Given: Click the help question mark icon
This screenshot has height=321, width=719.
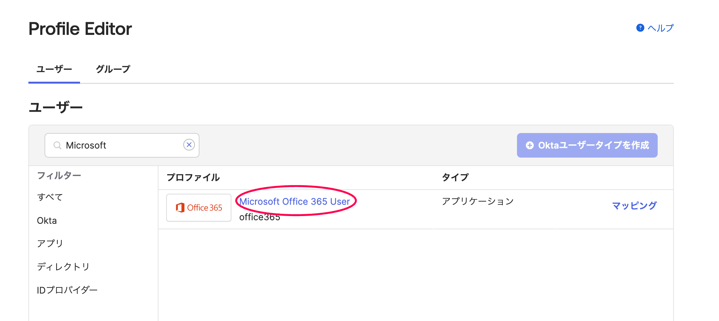Looking at the screenshot, I should pos(640,28).
